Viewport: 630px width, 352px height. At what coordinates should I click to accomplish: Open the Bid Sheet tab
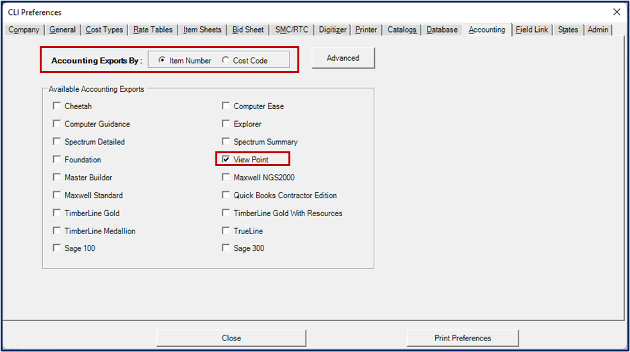point(248,29)
